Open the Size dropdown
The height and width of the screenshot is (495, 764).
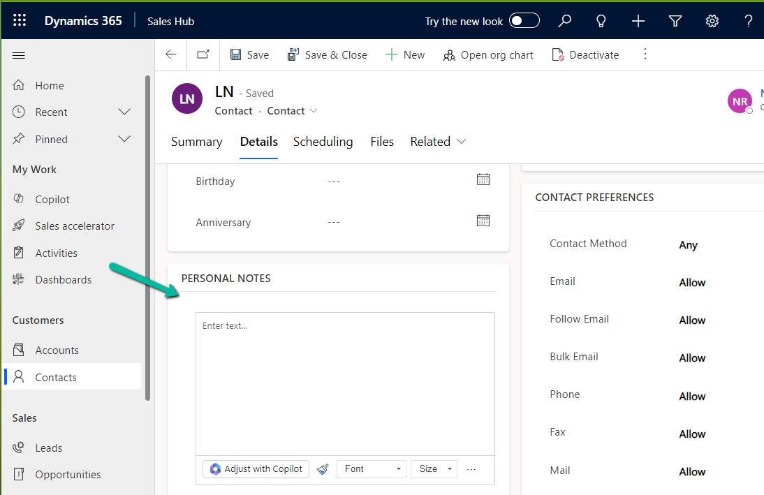[x=434, y=469]
